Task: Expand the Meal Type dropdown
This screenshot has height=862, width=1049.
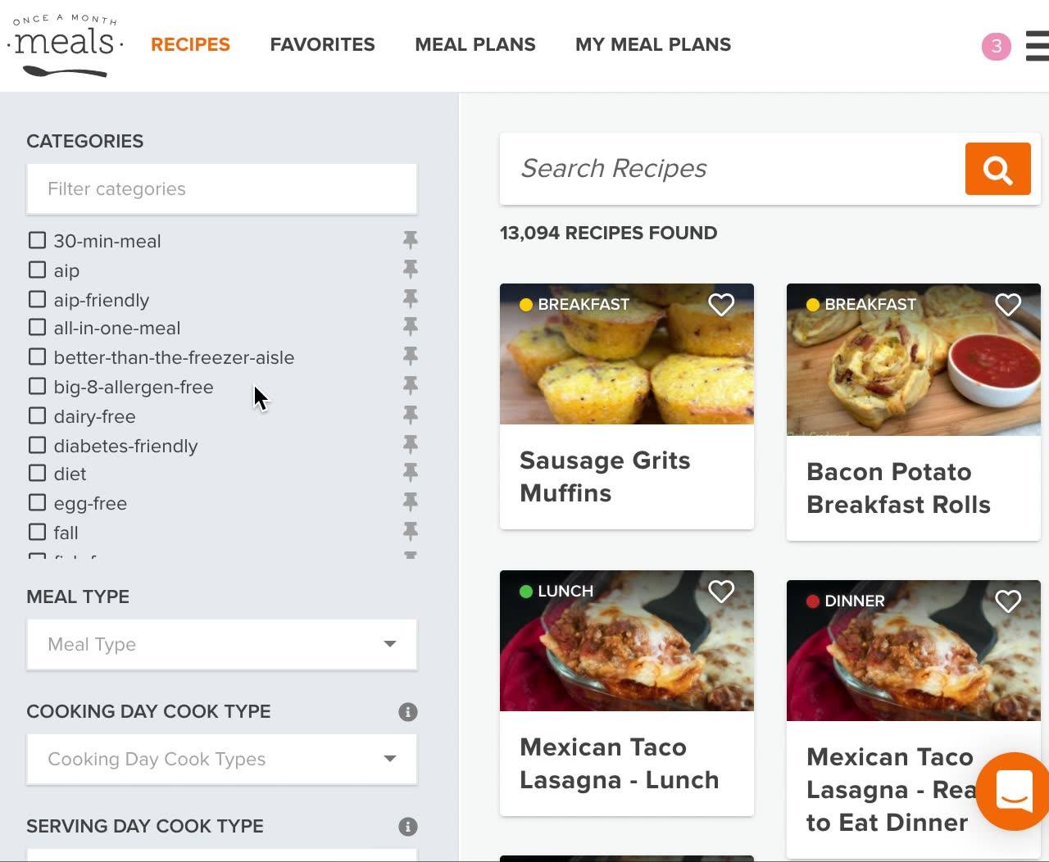Action: point(222,644)
